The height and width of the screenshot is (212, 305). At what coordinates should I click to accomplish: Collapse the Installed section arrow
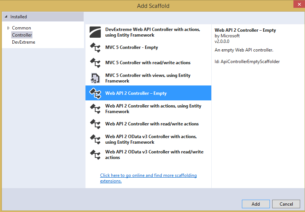(x=6, y=17)
